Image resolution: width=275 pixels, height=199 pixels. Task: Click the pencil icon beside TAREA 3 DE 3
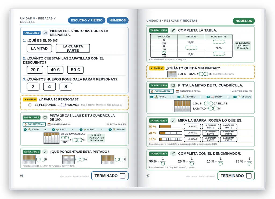click(x=45, y=152)
